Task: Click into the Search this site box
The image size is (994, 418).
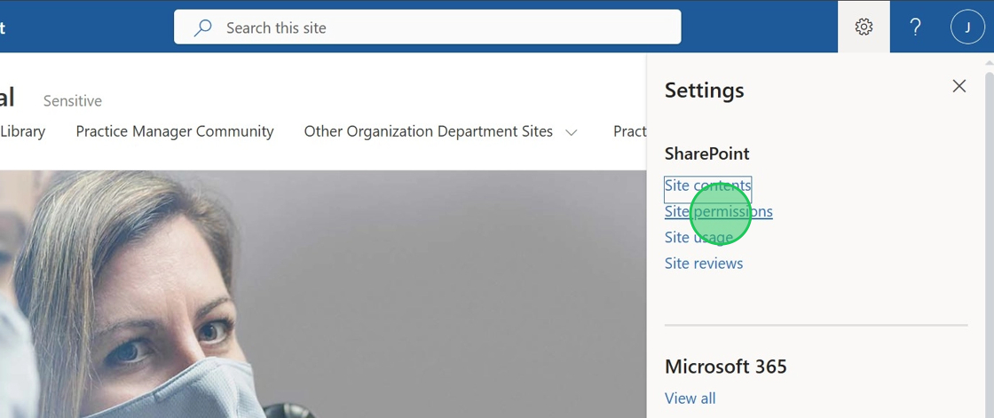Action: point(444,28)
